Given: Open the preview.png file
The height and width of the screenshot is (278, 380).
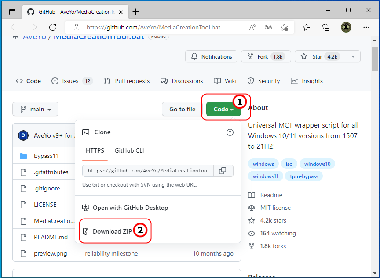Looking at the screenshot, I should pos(51,253).
